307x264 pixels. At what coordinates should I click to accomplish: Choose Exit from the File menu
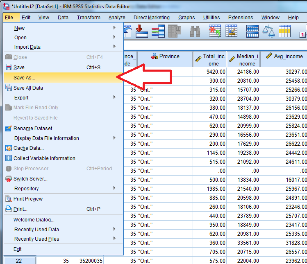(x=64, y=249)
